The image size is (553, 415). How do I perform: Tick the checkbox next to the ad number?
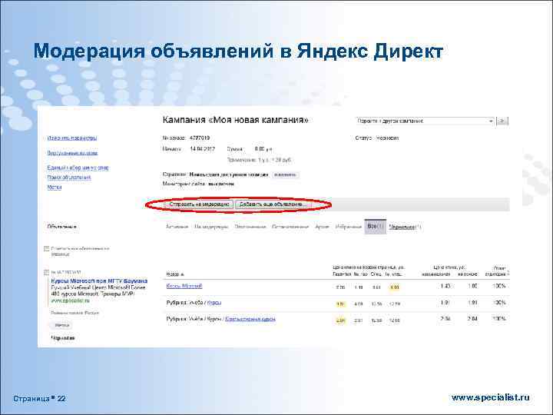click(46, 272)
